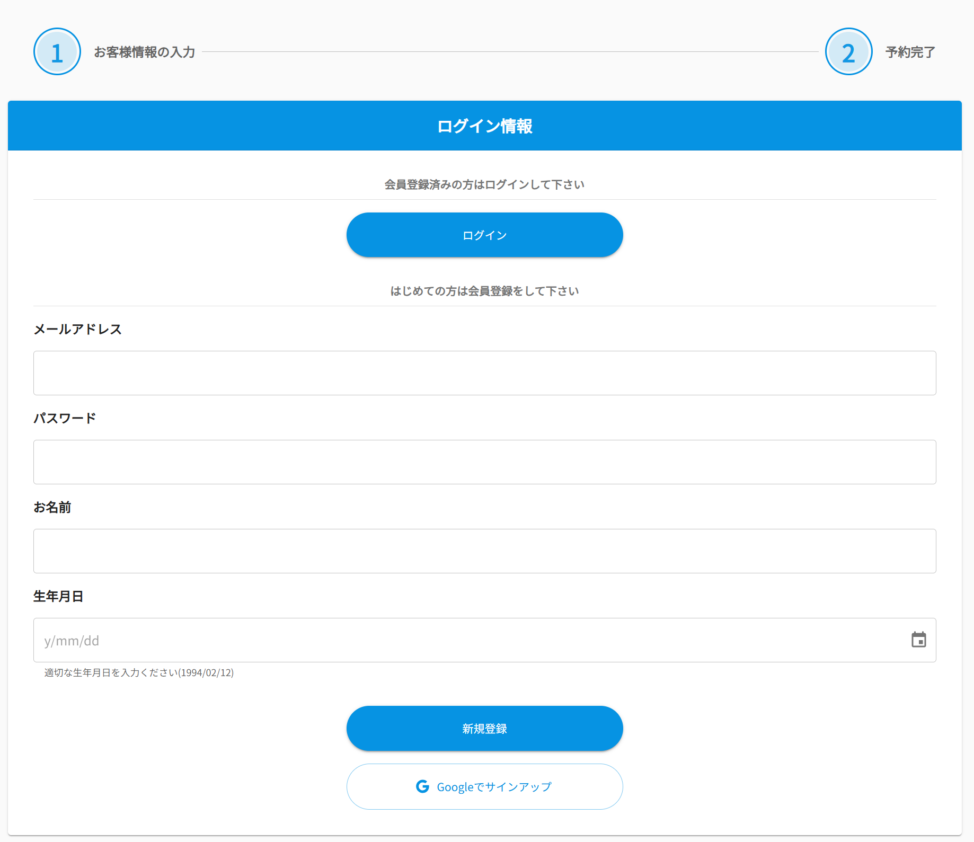Image resolution: width=974 pixels, height=842 pixels.
Task: Click the step 1 circle indicator
Action: [57, 52]
